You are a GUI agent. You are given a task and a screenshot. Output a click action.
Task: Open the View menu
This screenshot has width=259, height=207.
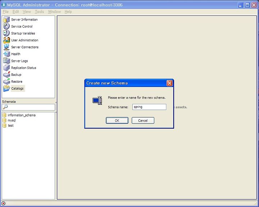click(x=27, y=12)
